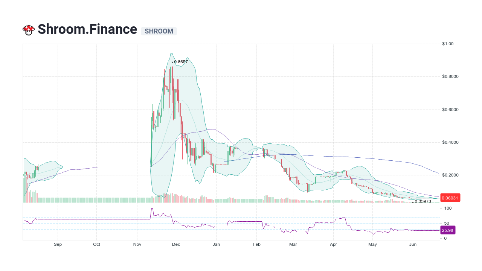Select the peak price marker 0.8657
This screenshot has height=271, width=482.
(x=180, y=62)
